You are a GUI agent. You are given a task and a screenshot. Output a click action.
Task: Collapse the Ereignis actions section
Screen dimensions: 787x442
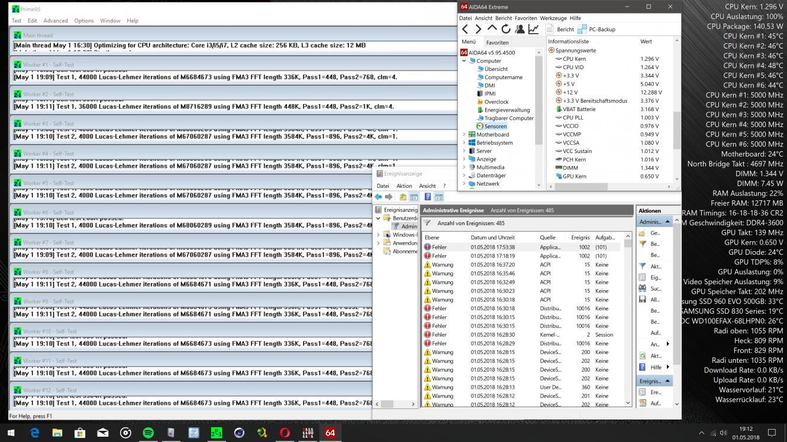click(x=667, y=381)
